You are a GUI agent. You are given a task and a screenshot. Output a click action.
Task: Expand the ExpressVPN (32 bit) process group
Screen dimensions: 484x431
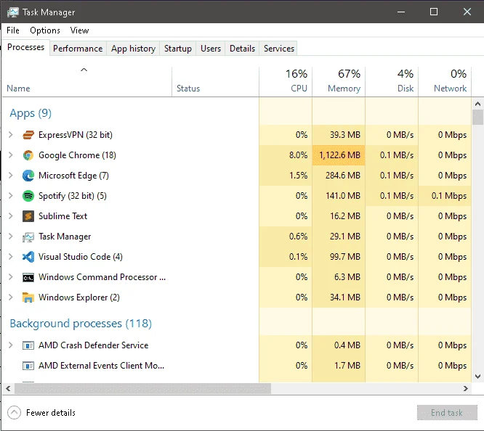pyautogui.click(x=11, y=135)
